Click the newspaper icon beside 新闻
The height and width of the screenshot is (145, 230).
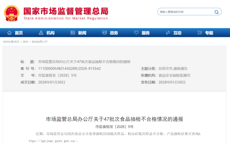(73, 33)
